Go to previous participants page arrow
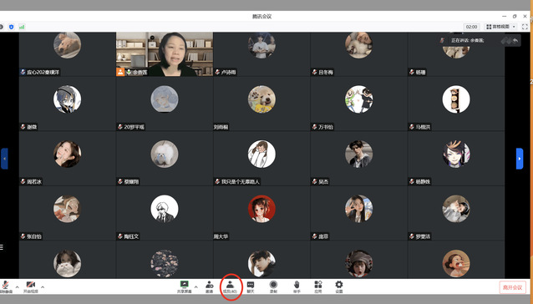 pos(4,159)
